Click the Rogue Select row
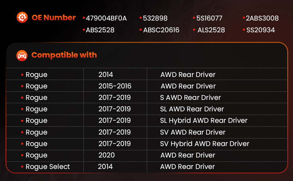293x181 pixels. point(146,167)
